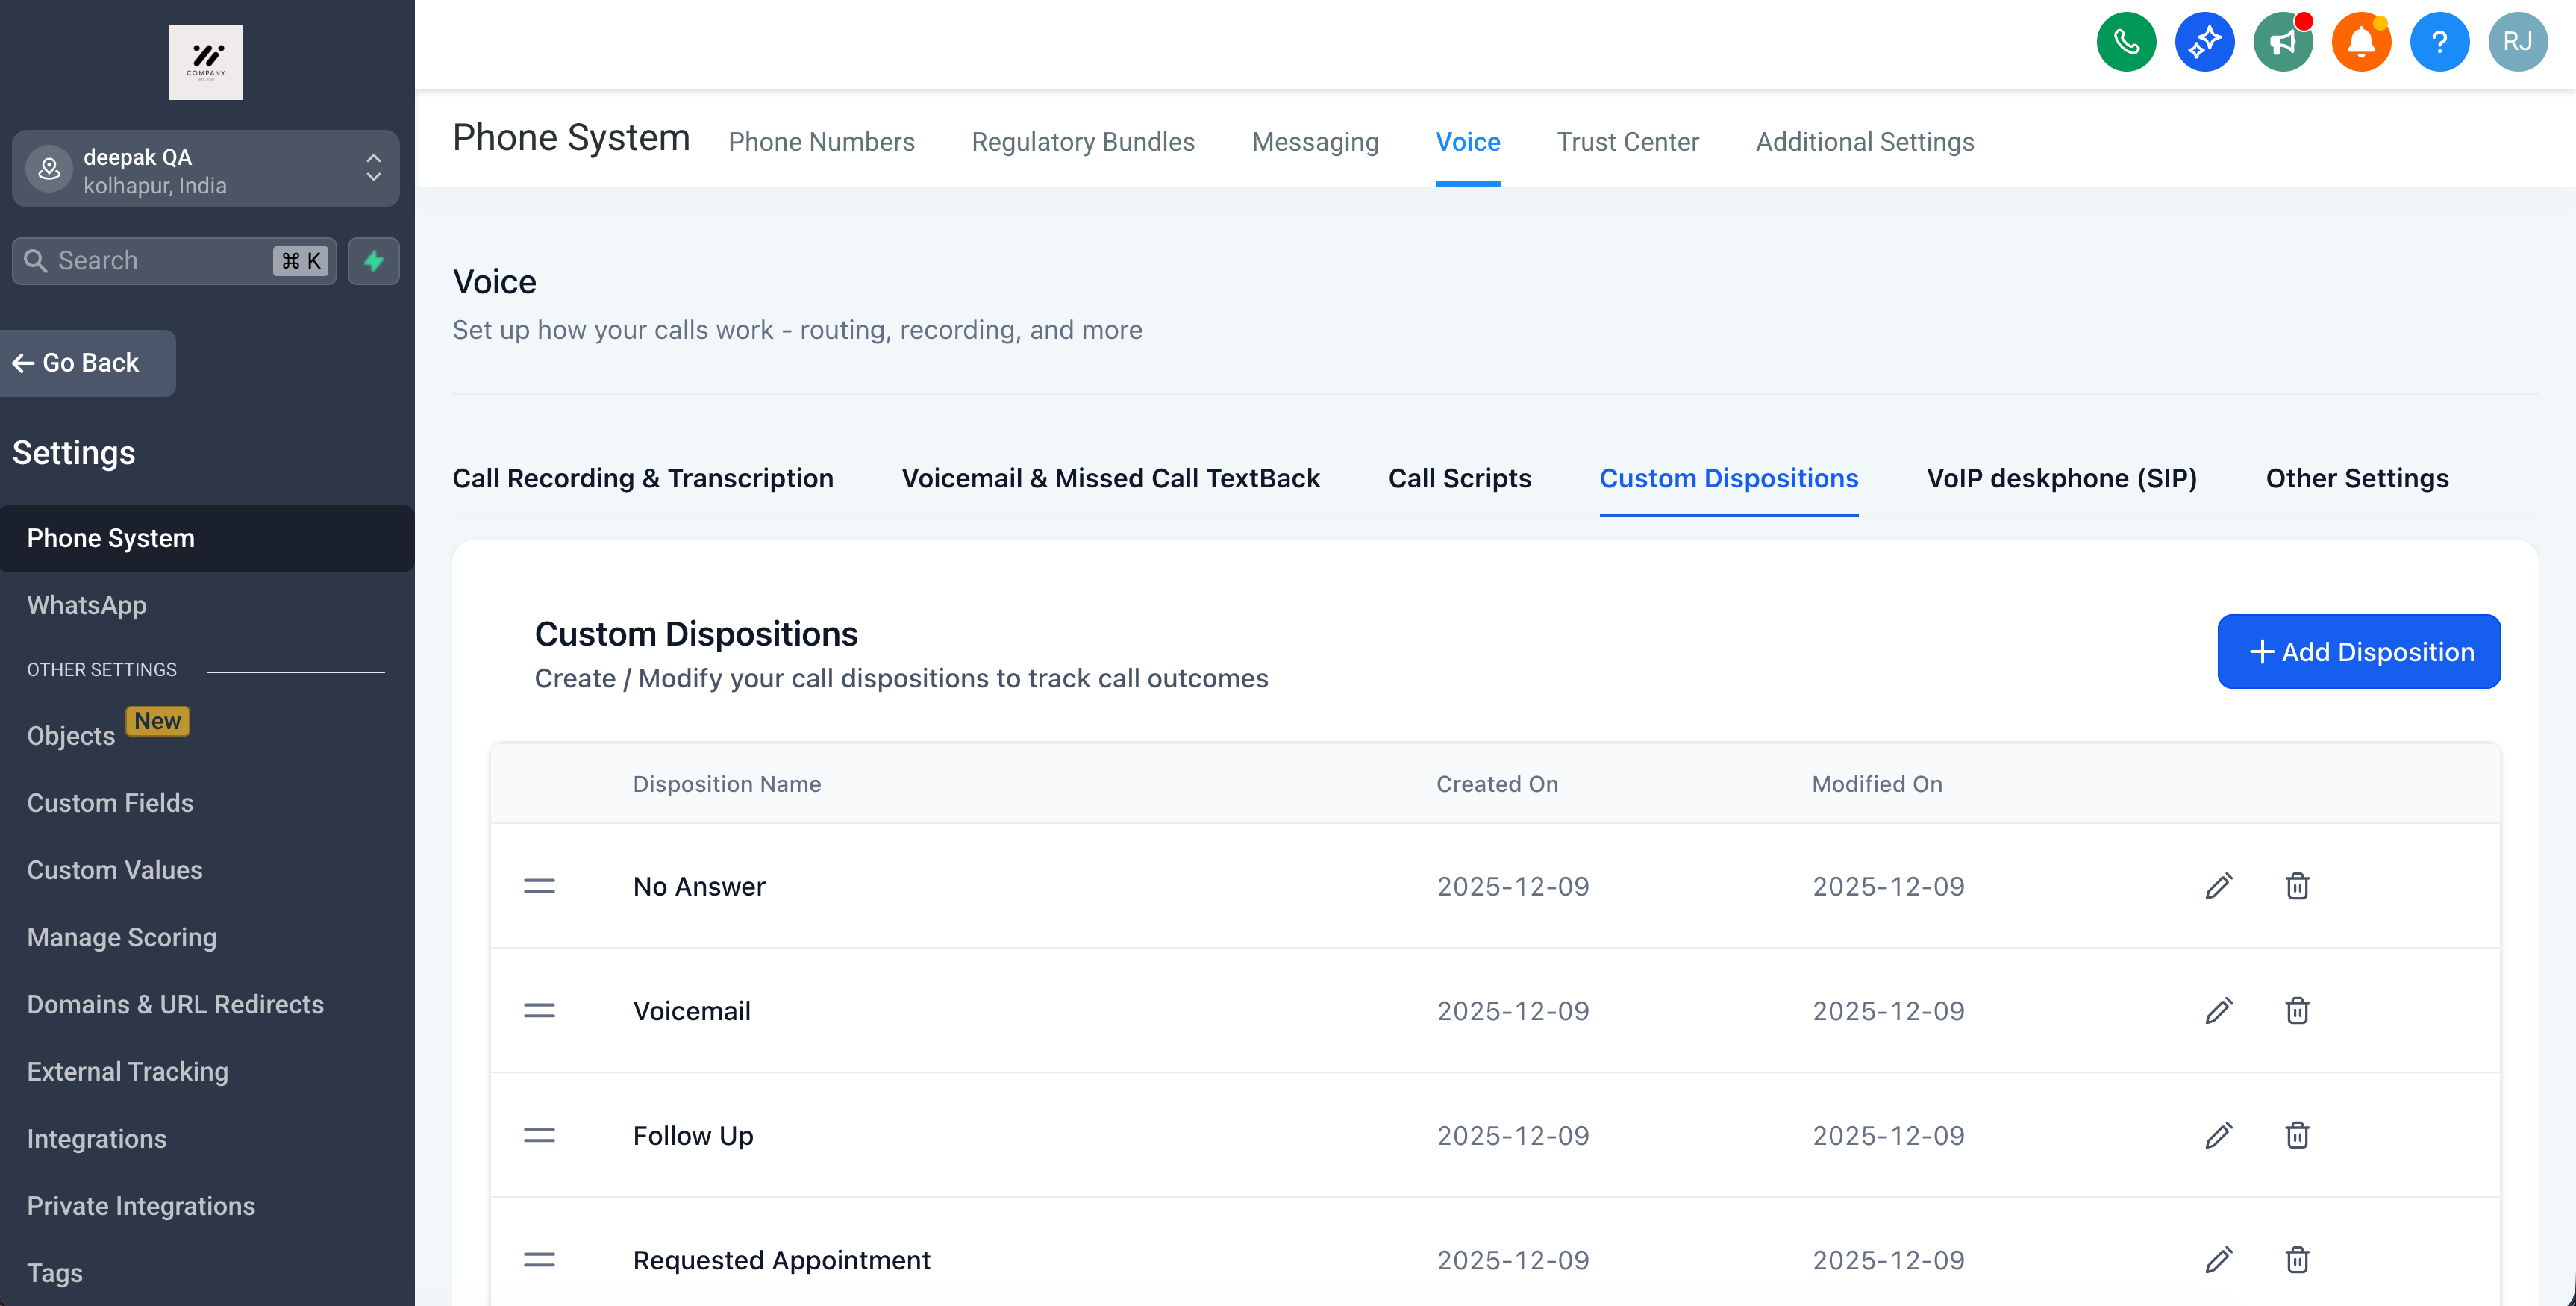Open the megaphone announcements icon
This screenshot has height=1306, width=2576.
point(2282,42)
